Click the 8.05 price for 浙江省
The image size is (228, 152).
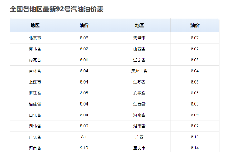[x=84, y=93]
